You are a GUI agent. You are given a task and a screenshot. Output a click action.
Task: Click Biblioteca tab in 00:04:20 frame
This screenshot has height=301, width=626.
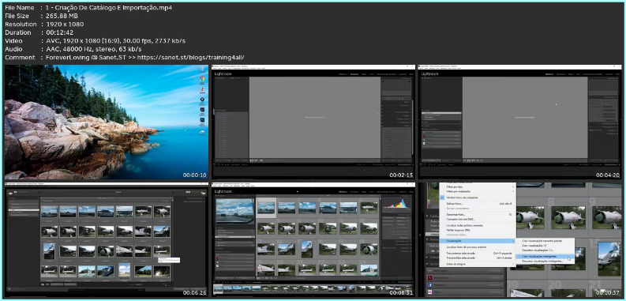[x=549, y=74]
